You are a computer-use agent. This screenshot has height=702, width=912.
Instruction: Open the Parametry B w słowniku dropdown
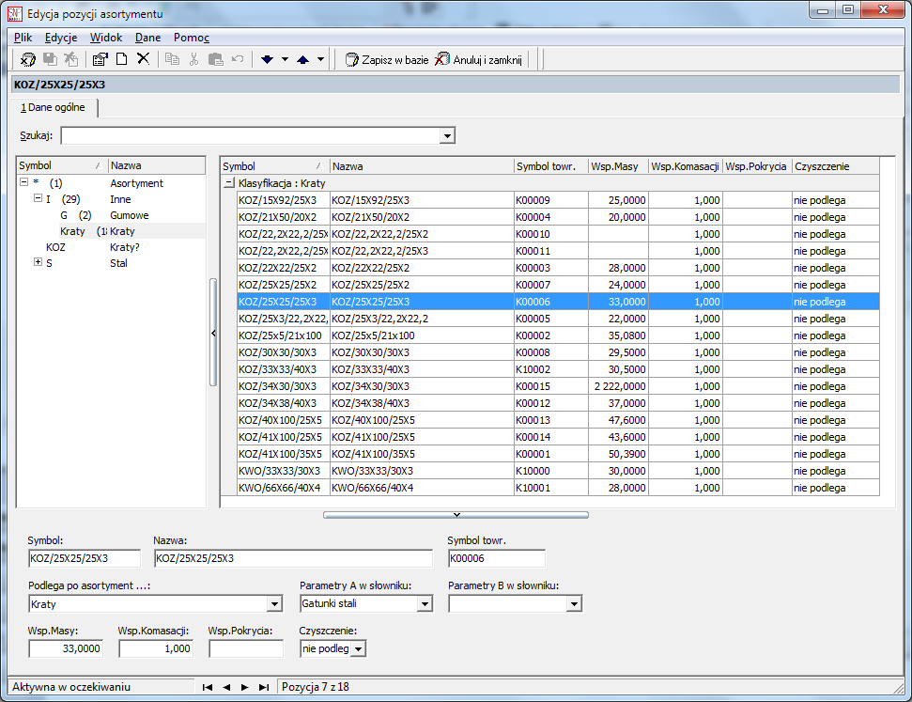click(574, 604)
